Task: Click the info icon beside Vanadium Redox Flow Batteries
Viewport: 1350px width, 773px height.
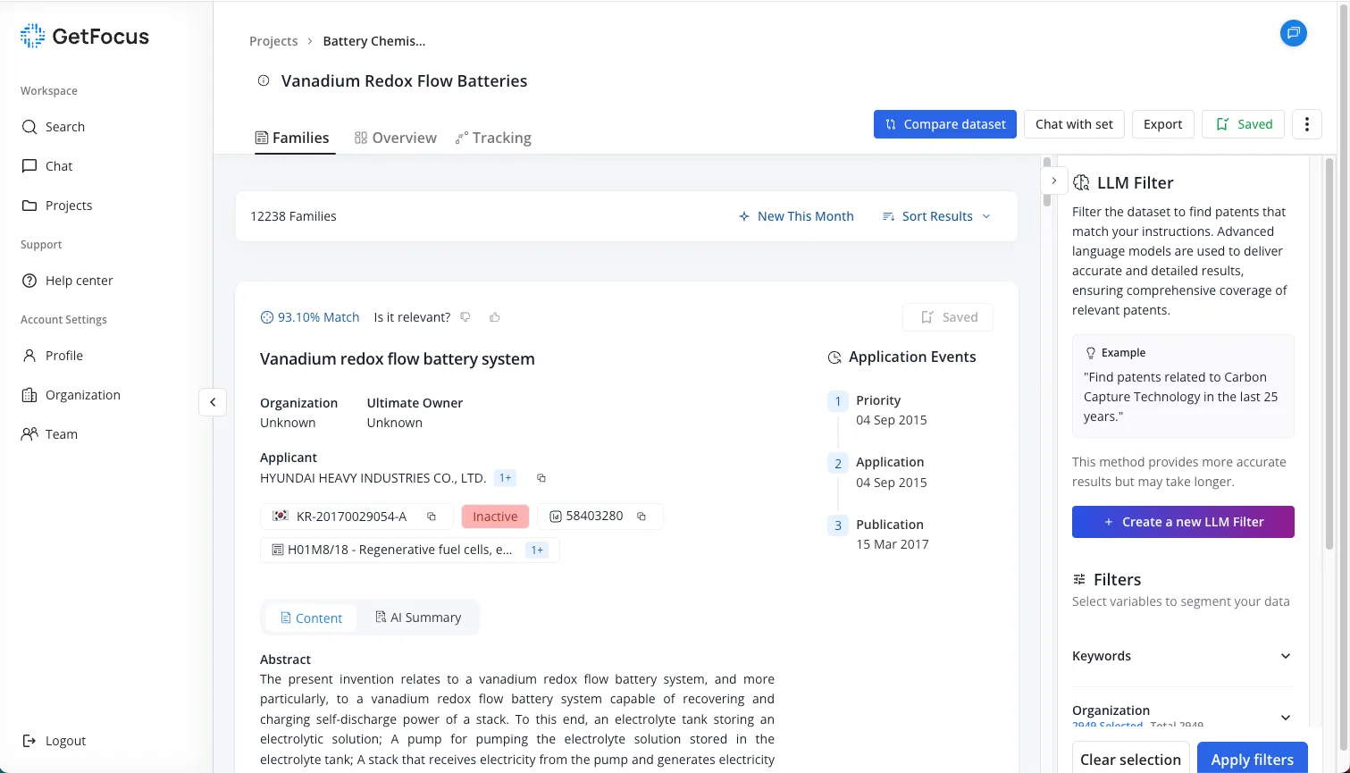Action: tap(264, 80)
